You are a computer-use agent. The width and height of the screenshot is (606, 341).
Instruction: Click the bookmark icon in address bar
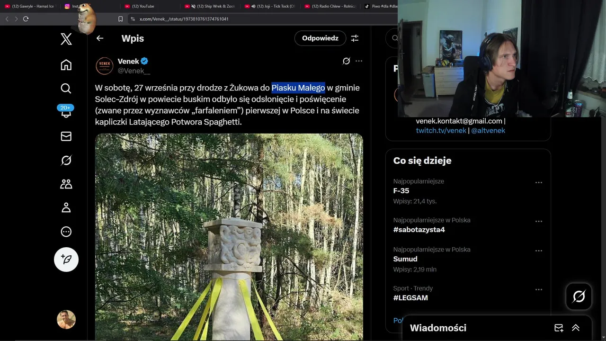tap(120, 19)
